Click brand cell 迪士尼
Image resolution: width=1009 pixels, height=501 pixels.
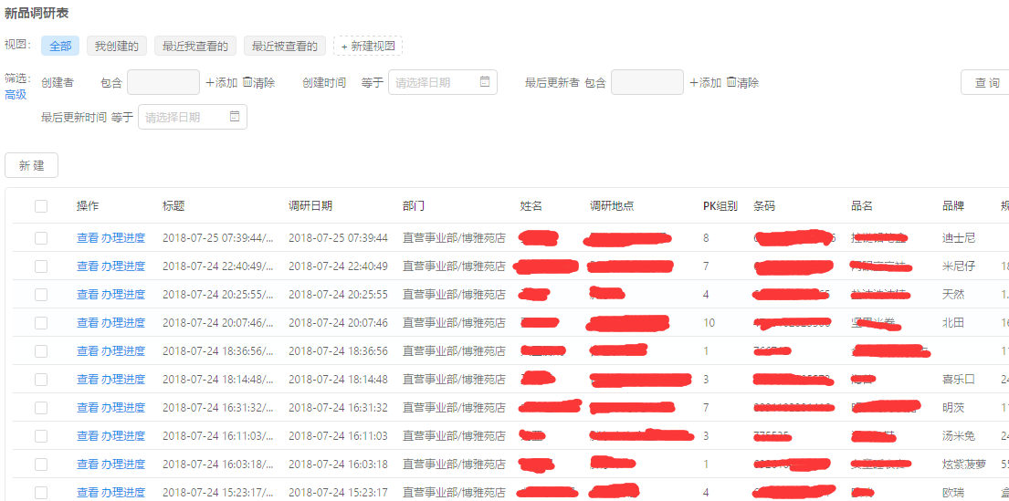(959, 238)
